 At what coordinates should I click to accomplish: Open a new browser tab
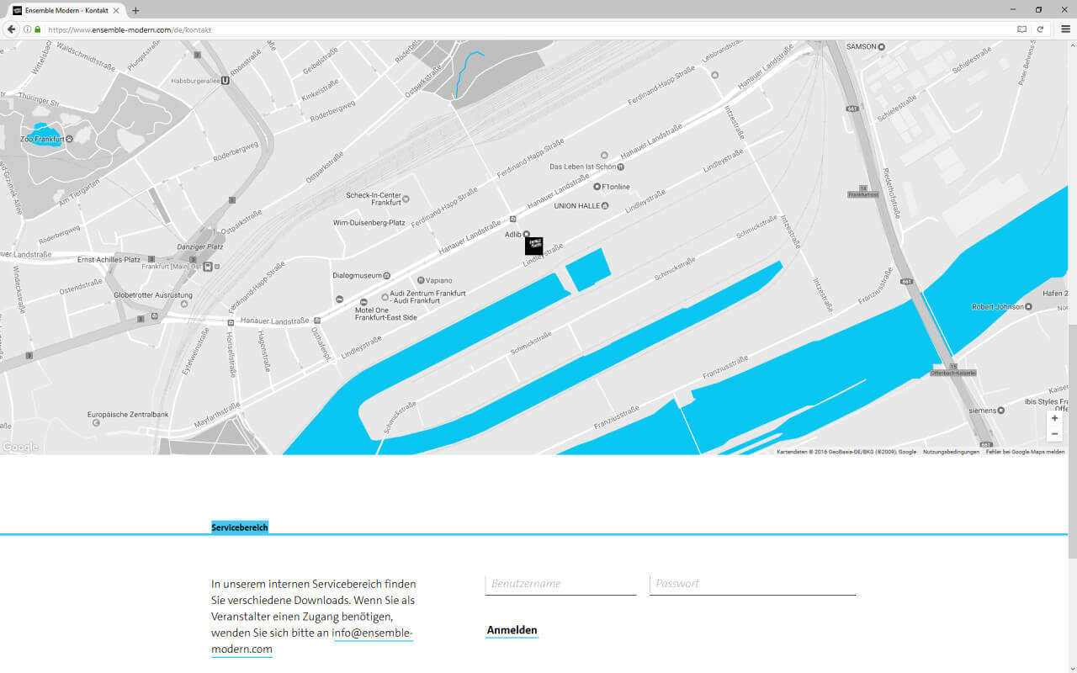(135, 10)
